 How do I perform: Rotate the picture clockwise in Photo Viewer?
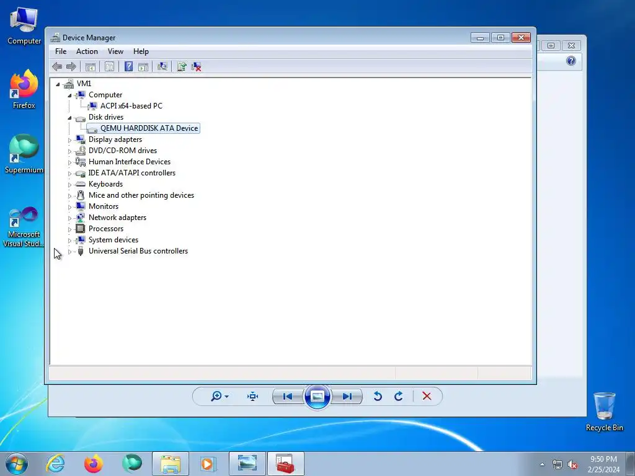(x=399, y=396)
